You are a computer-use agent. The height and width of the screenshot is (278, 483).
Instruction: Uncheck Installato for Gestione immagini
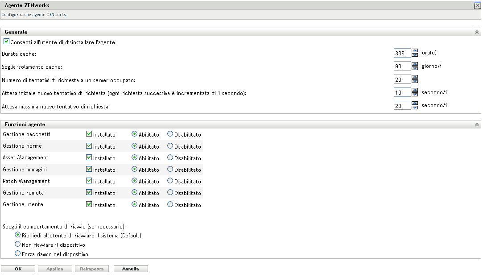[89, 169]
